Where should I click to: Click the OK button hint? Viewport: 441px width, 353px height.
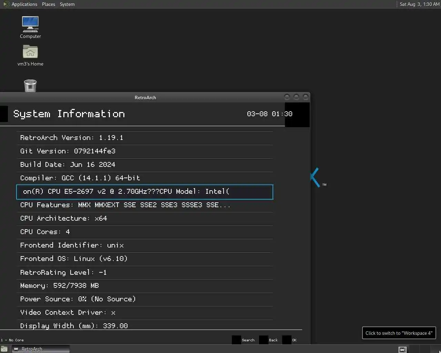[x=289, y=340]
